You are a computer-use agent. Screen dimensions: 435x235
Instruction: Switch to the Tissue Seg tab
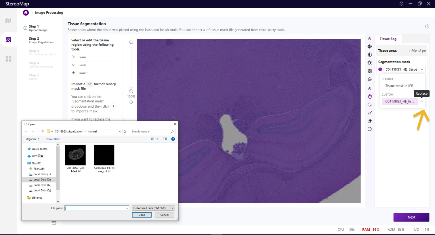tap(388, 39)
